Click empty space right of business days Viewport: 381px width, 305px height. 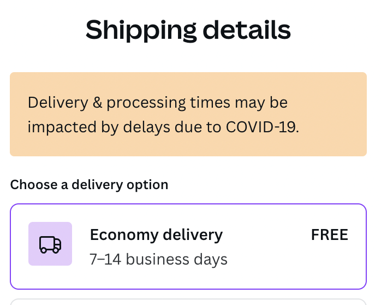291,260
